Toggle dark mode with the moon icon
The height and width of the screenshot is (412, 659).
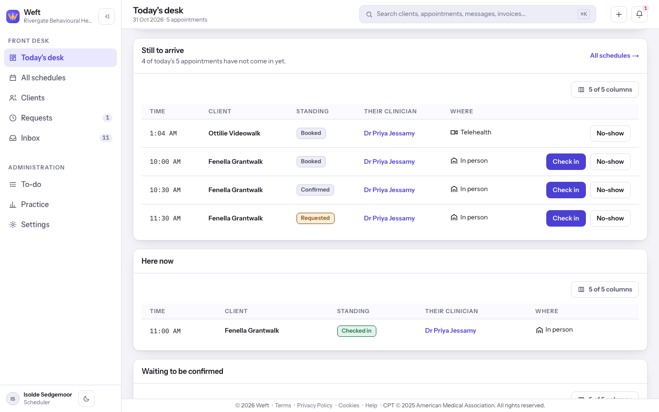pos(86,399)
